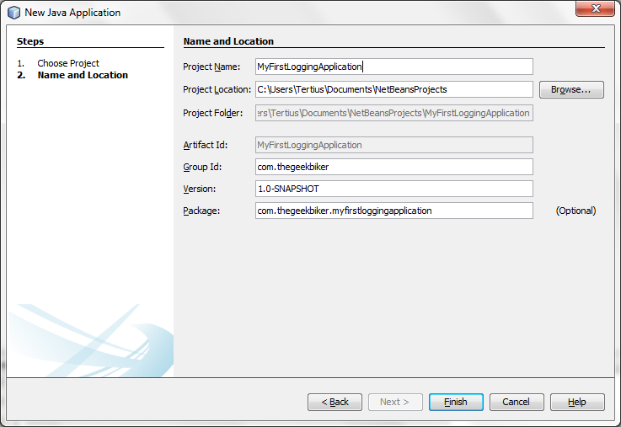Browse for a project location
This screenshot has height=427, width=621.
pyautogui.click(x=571, y=89)
